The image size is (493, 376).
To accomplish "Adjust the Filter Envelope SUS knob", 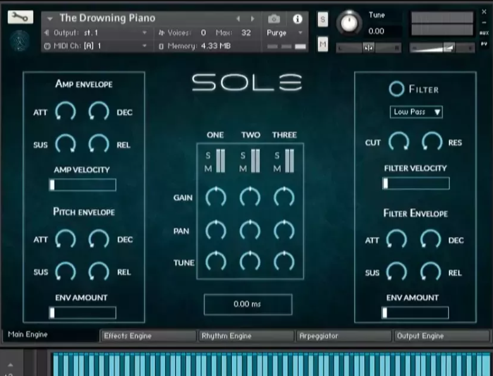I will [x=396, y=272].
